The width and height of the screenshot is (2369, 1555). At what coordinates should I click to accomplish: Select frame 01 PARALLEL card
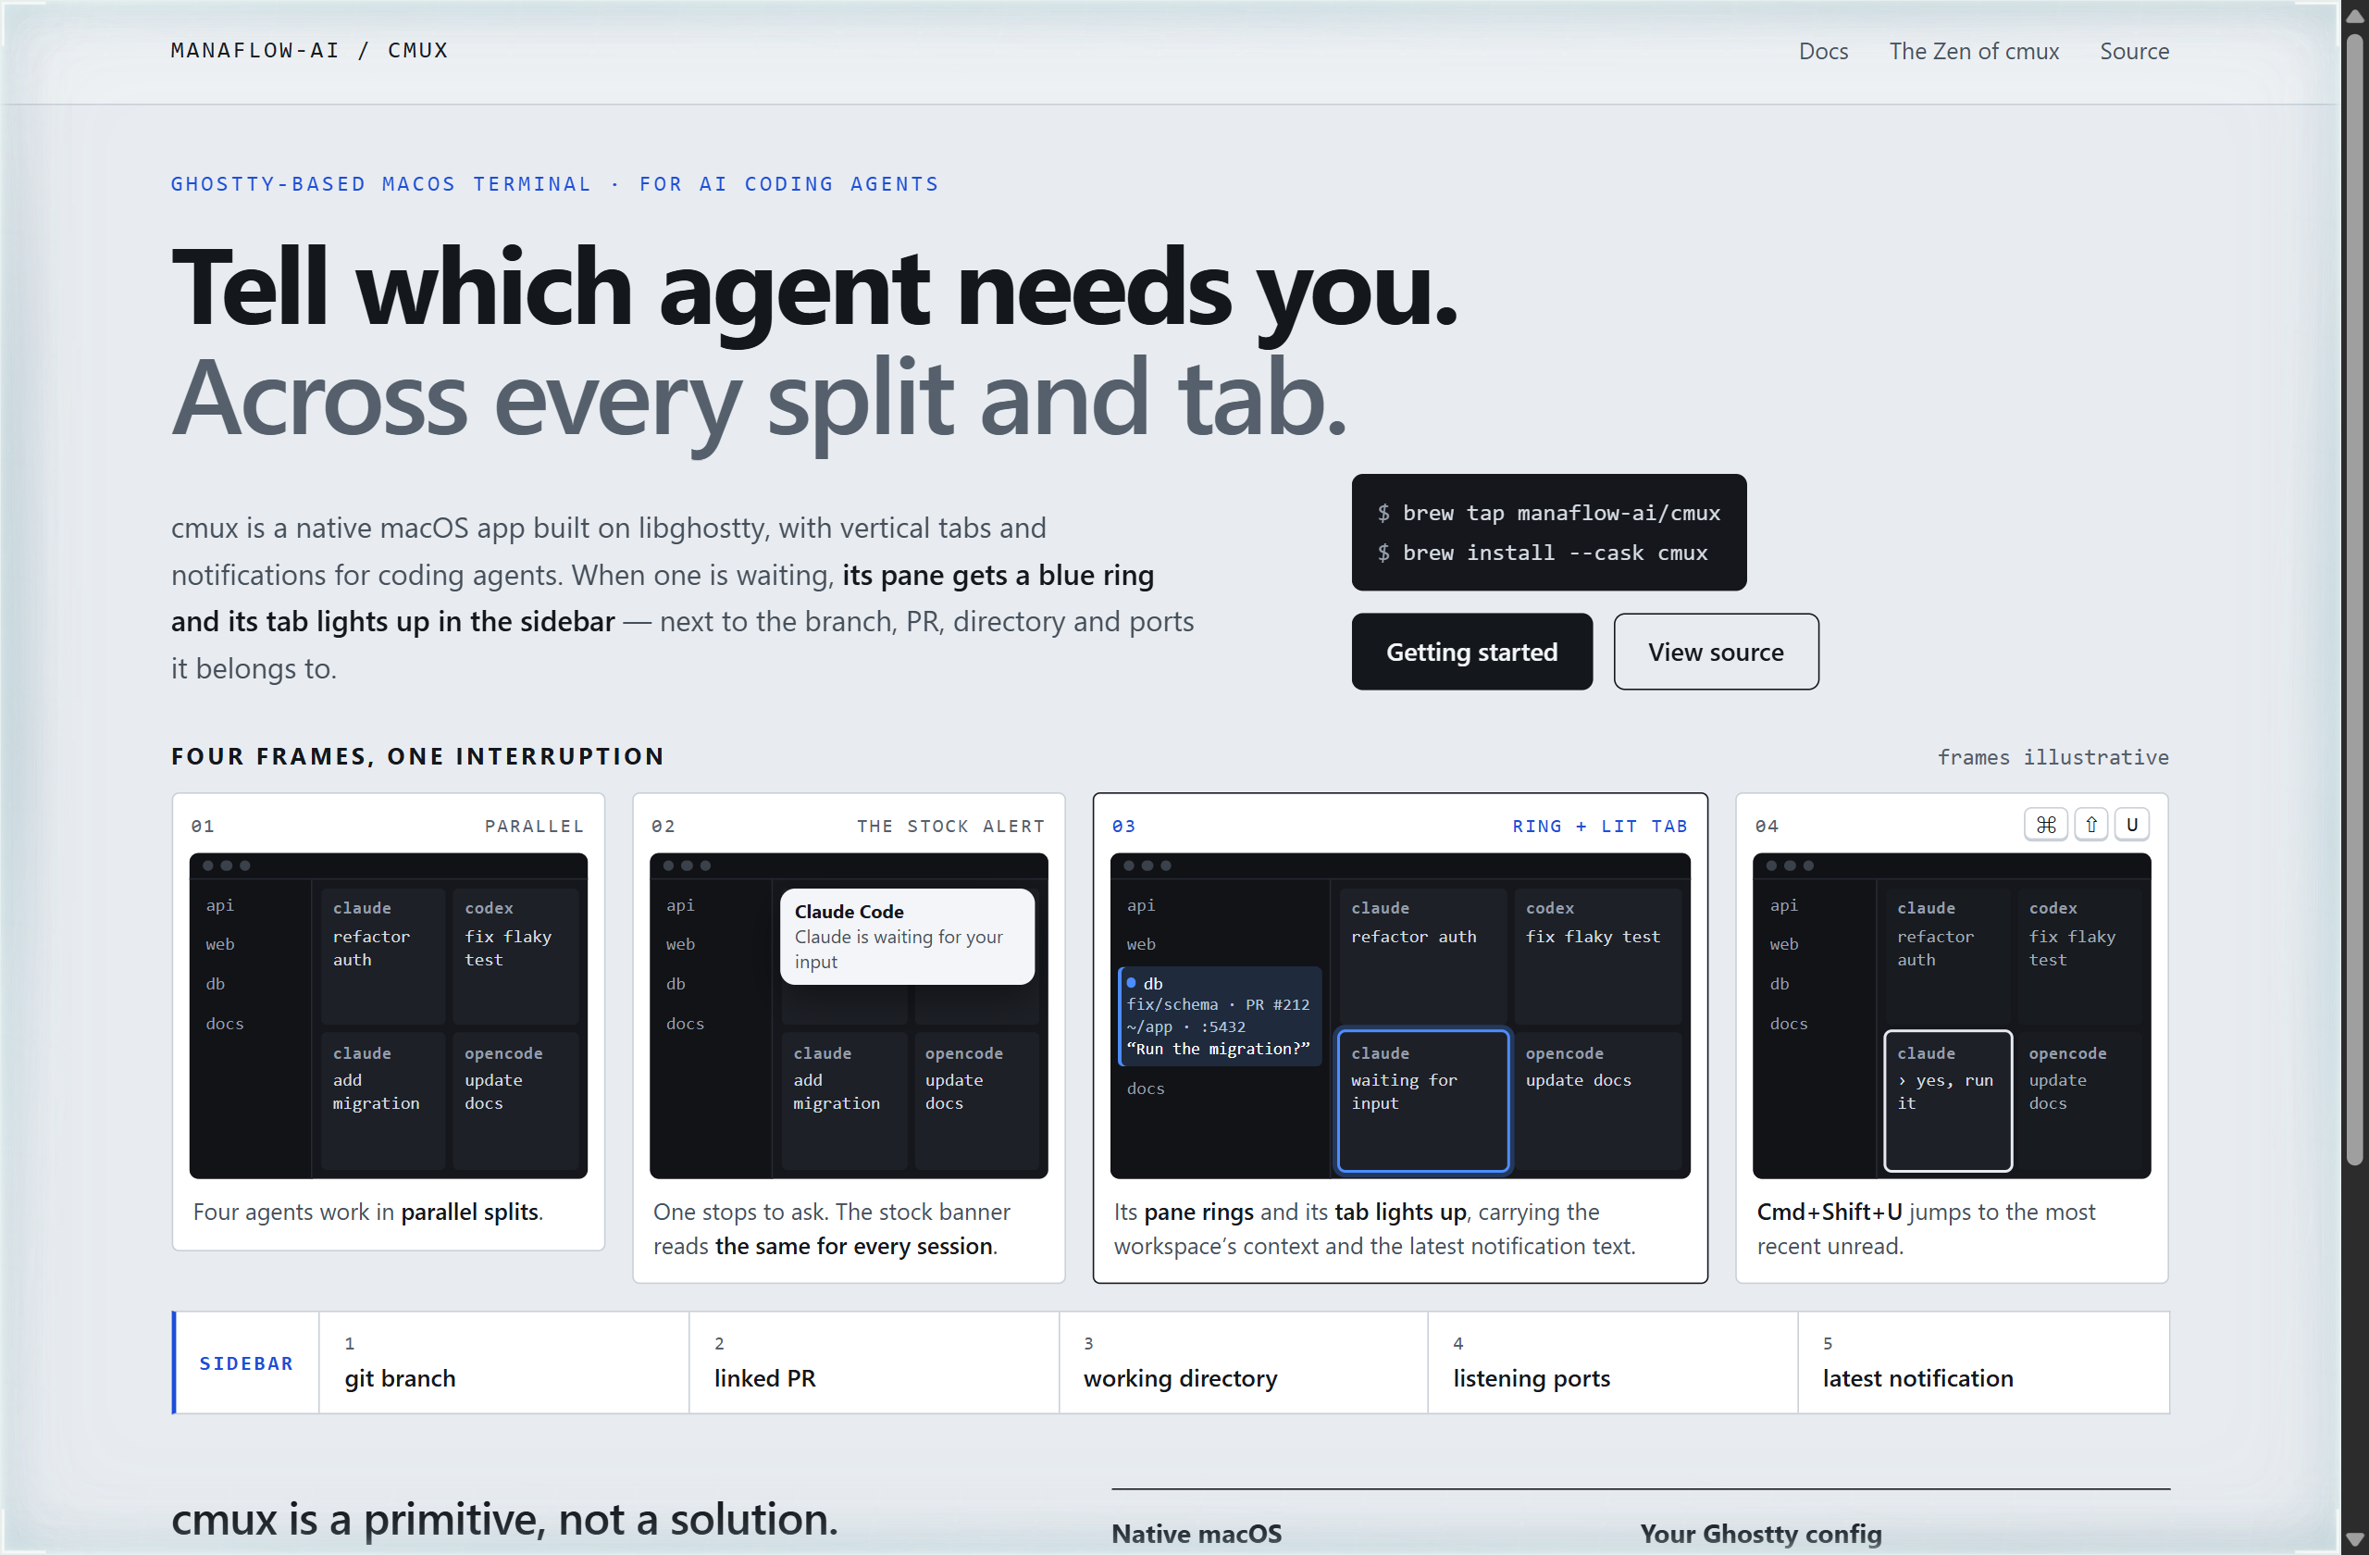[388, 1022]
